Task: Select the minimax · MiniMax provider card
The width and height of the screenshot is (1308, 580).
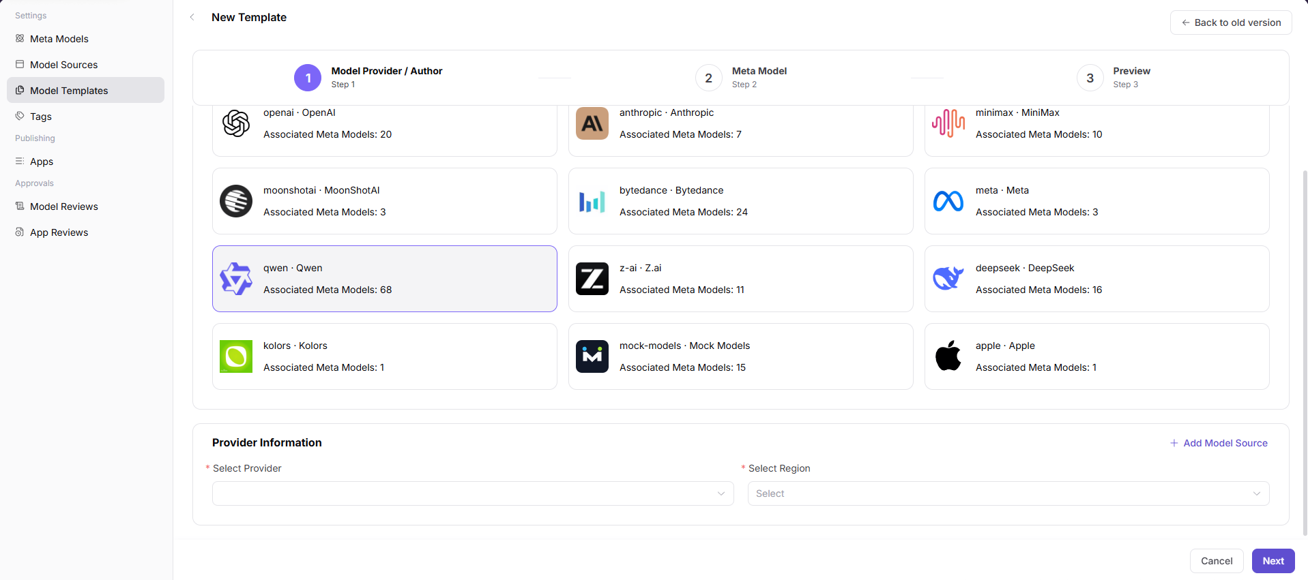Action: point(1097,130)
